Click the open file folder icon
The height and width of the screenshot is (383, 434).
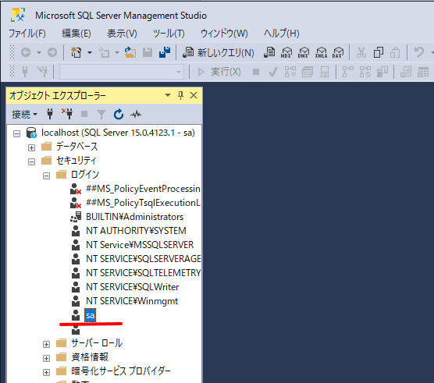[x=130, y=52]
